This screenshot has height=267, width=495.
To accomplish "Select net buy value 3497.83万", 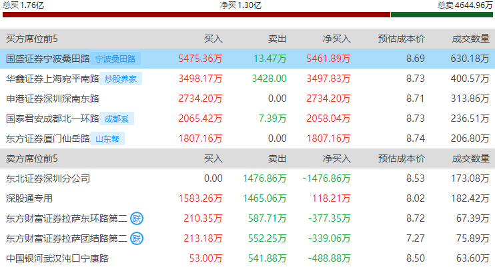I will (329, 79).
